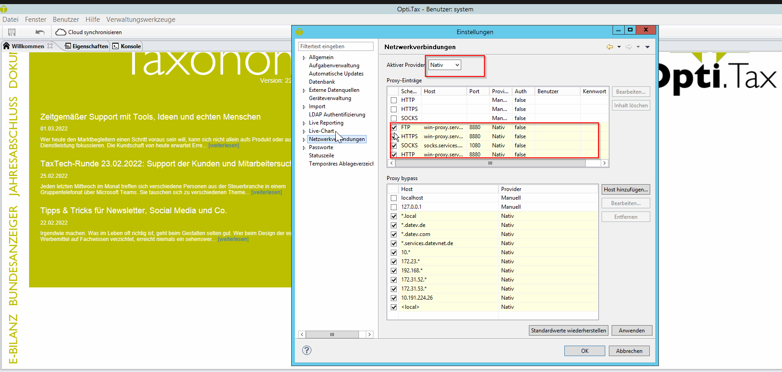Enable the localhost proxy bypass checkbox
The width and height of the screenshot is (782, 372).
[x=394, y=198]
